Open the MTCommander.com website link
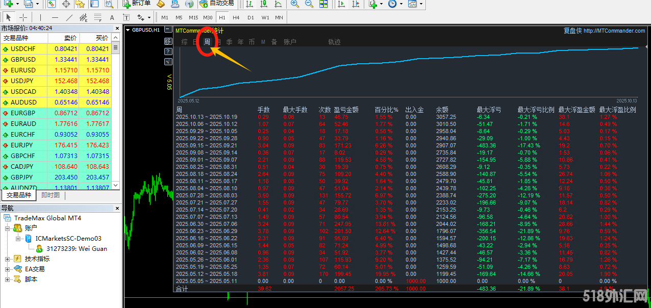The image size is (651, 308). [x=614, y=31]
